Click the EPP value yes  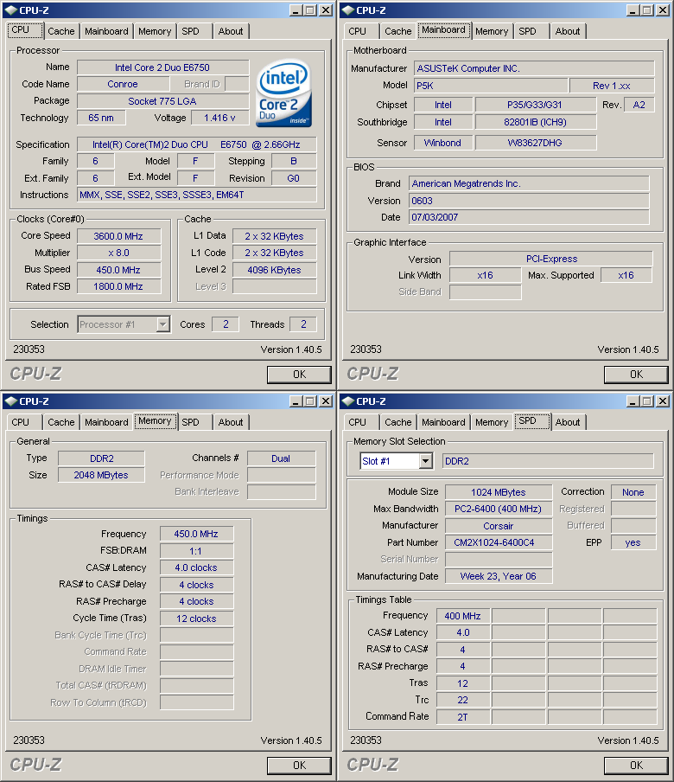[633, 542]
